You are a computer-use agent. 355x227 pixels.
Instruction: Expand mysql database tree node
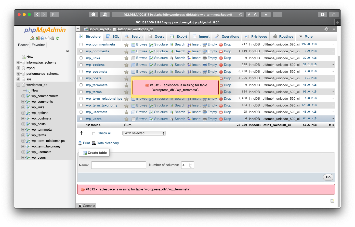tap(18, 68)
